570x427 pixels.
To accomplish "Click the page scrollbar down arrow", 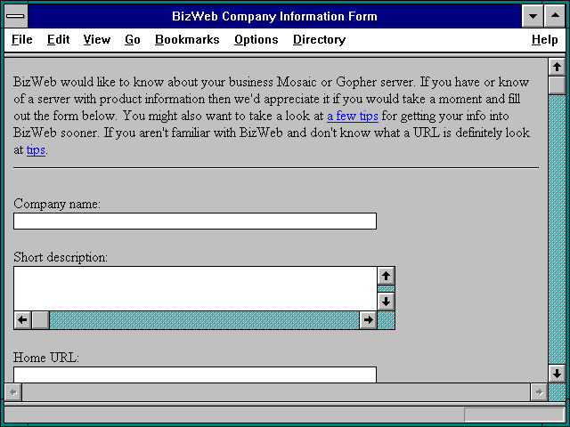I will click(x=557, y=374).
